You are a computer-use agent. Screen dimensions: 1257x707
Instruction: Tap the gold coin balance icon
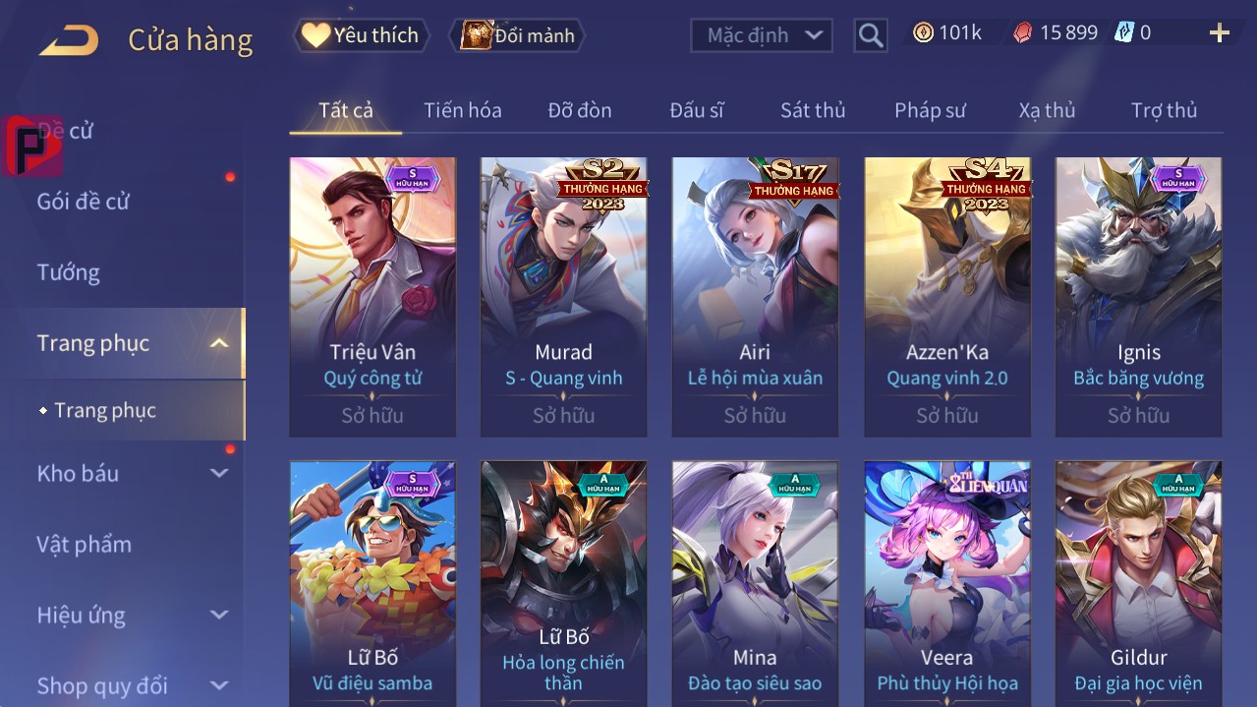[923, 32]
